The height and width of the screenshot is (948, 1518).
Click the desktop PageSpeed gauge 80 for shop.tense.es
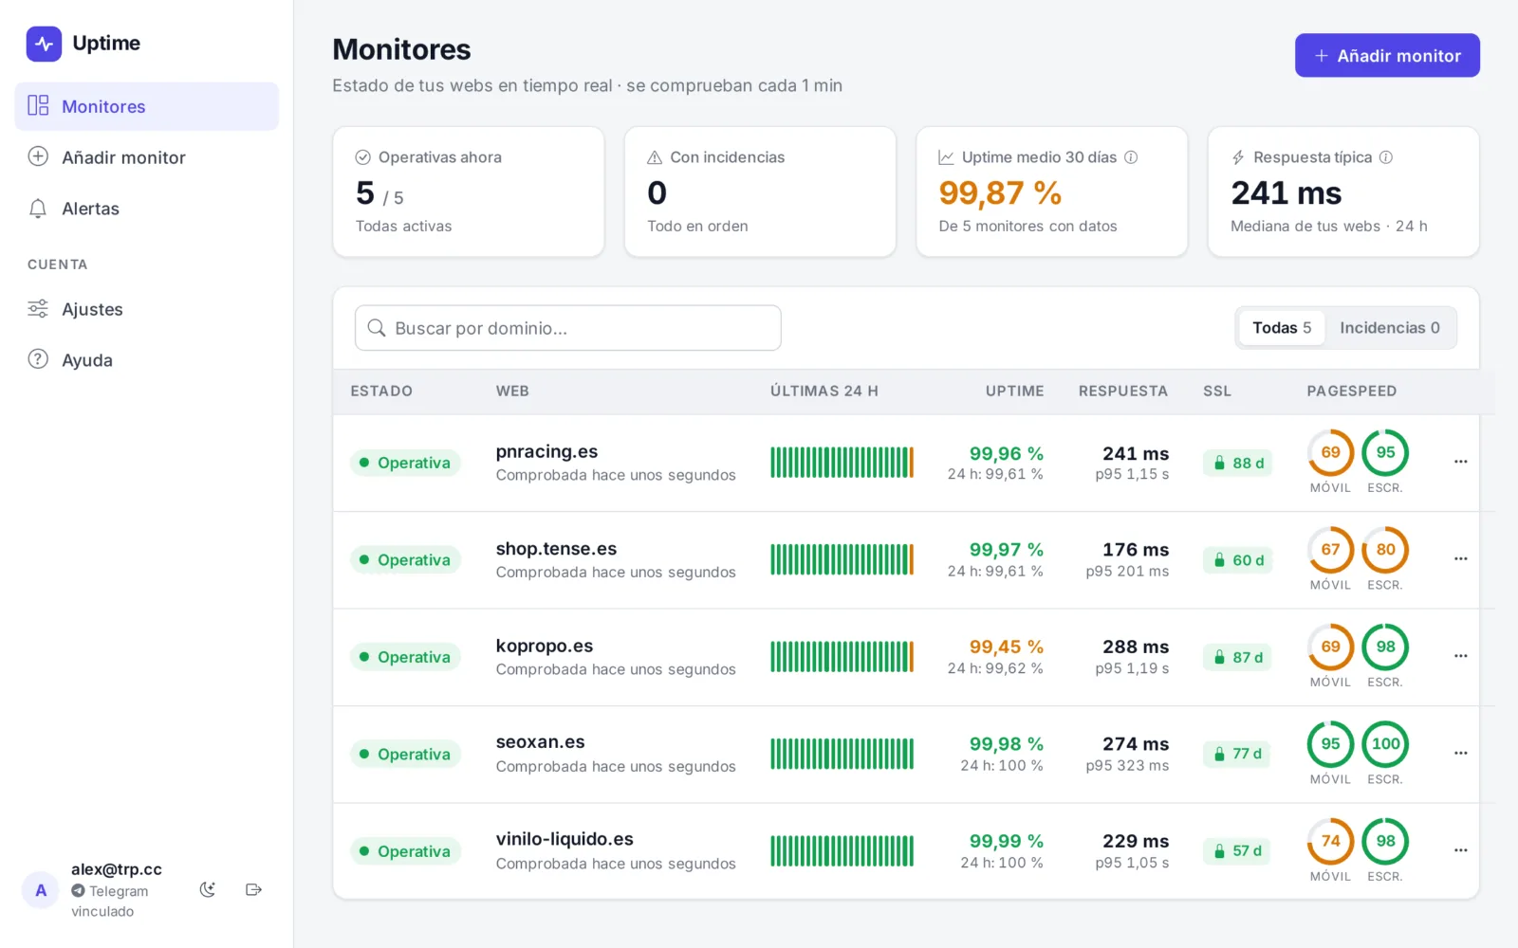pyautogui.click(x=1385, y=550)
